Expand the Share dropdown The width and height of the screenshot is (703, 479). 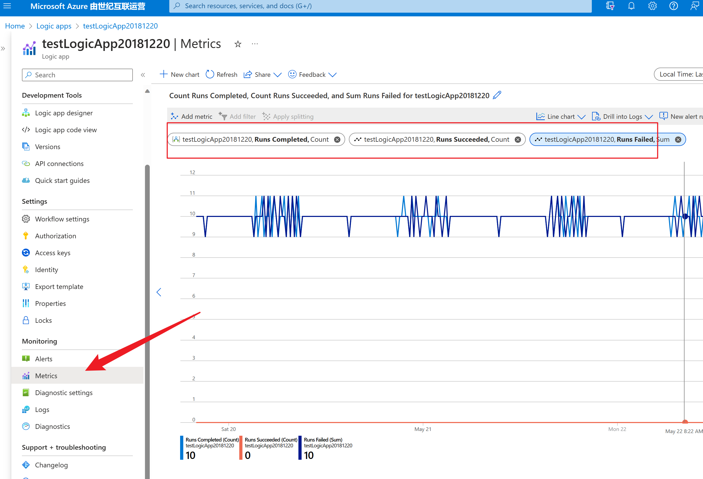pos(263,74)
